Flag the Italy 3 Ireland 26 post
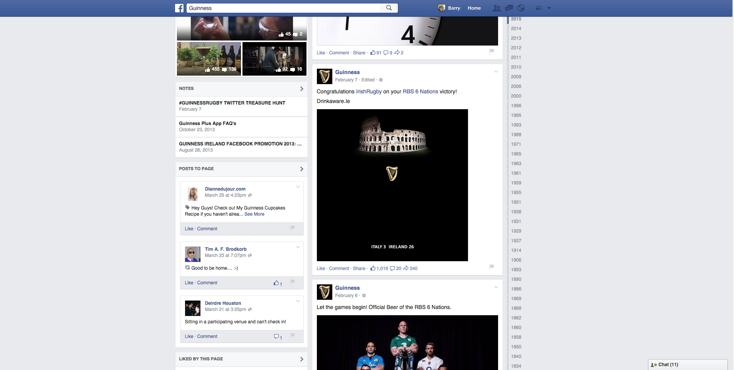734x370 pixels. [x=492, y=267]
